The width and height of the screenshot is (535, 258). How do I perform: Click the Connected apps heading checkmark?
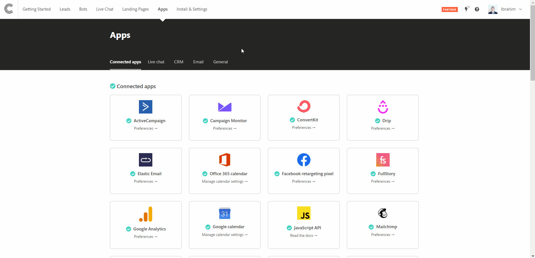point(113,86)
